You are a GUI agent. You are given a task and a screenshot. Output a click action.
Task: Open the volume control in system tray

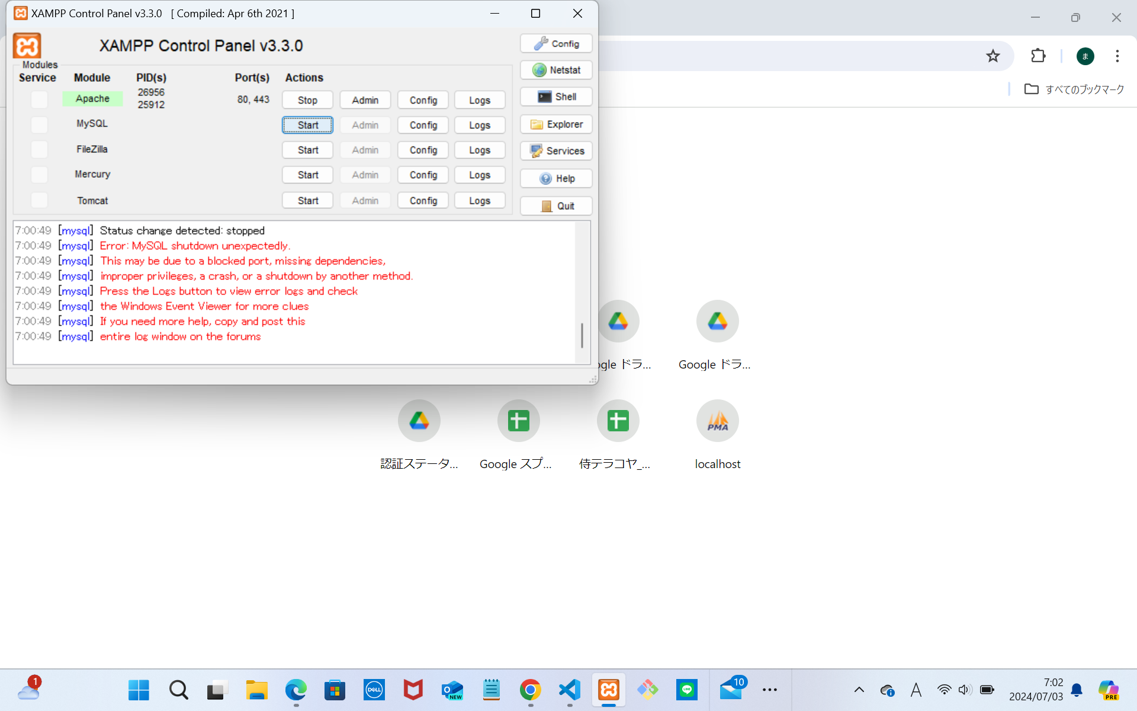(965, 690)
